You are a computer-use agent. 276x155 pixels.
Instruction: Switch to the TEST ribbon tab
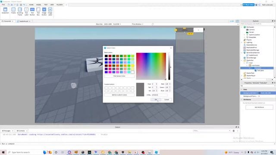click(46, 5)
